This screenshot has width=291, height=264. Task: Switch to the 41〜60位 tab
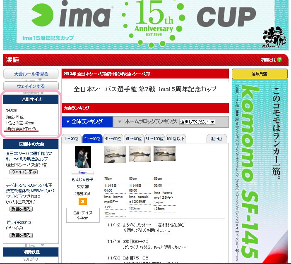coord(113,138)
